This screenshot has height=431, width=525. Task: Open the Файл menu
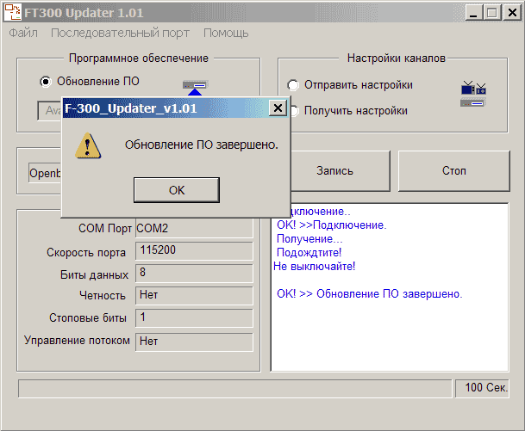(23, 33)
